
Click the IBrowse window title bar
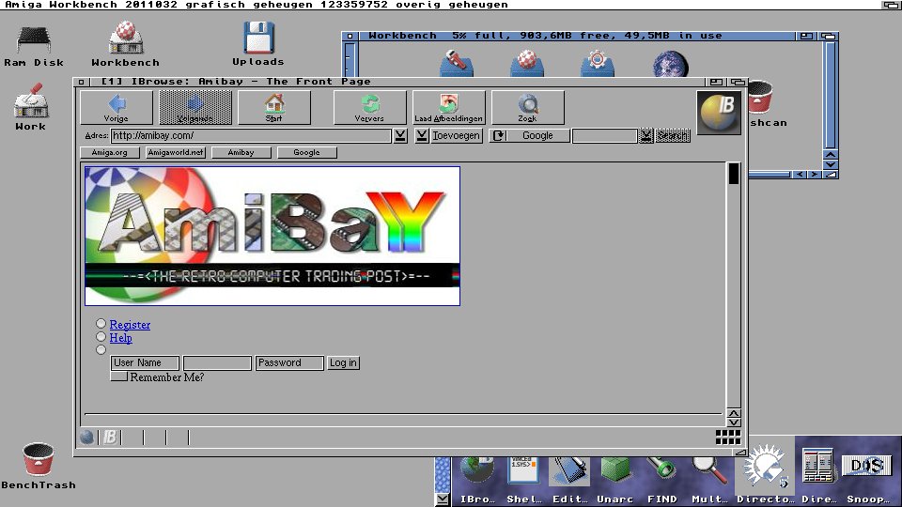pos(397,82)
